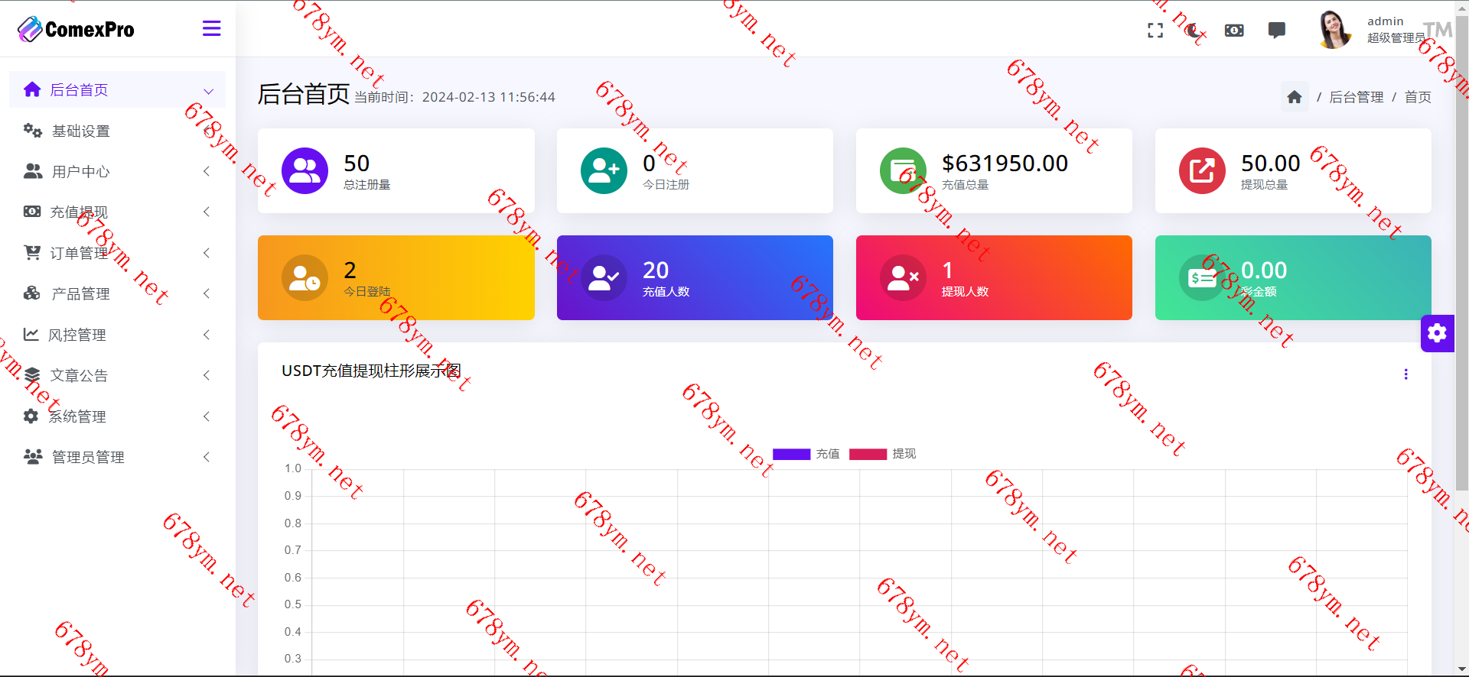Click the admin user avatar
This screenshot has width=1469, height=677.
click(x=1334, y=31)
